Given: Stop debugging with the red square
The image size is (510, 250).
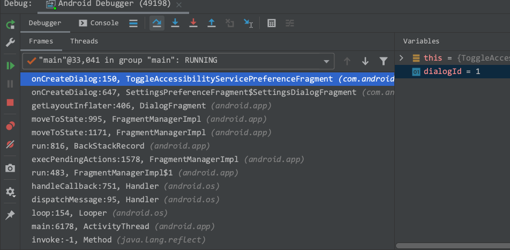Looking at the screenshot, I should 10,102.
